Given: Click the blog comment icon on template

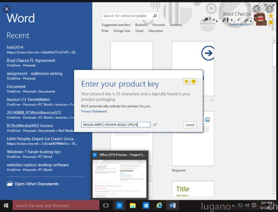Looking at the screenshot, I should [207, 120].
